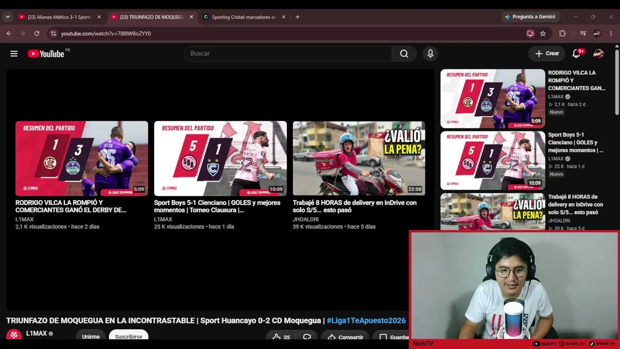Open the YouTube account avatar menu
The height and width of the screenshot is (349, 620).
(599, 54)
